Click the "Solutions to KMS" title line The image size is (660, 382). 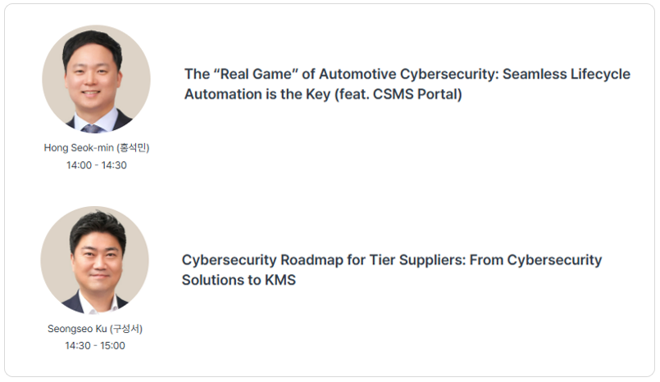[239, 280]
